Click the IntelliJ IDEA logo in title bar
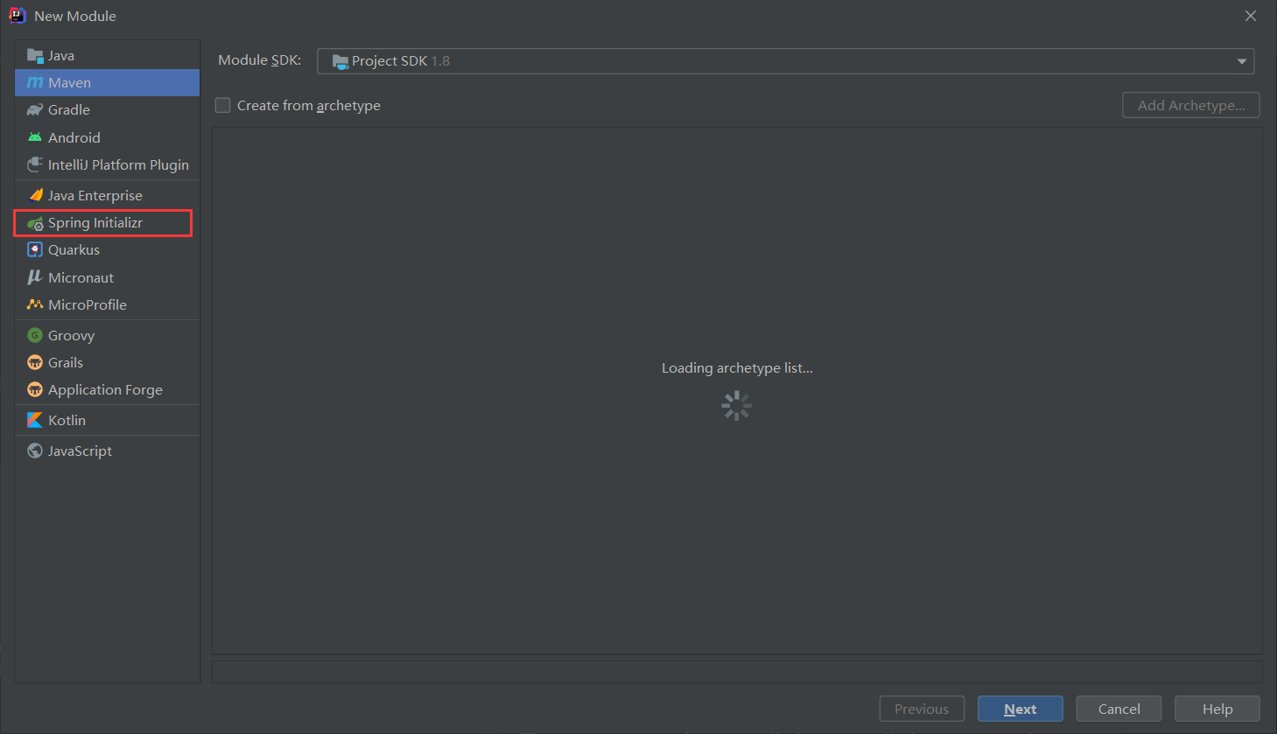The image size is (1277, 734). [x=17, y=15]
